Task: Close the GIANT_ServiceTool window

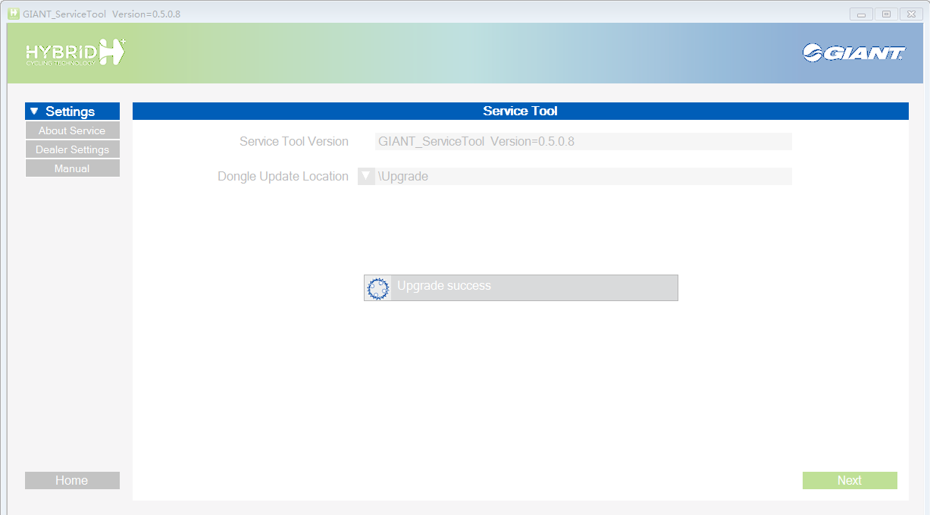Action: pyautogui.click(x=910, y=14)
